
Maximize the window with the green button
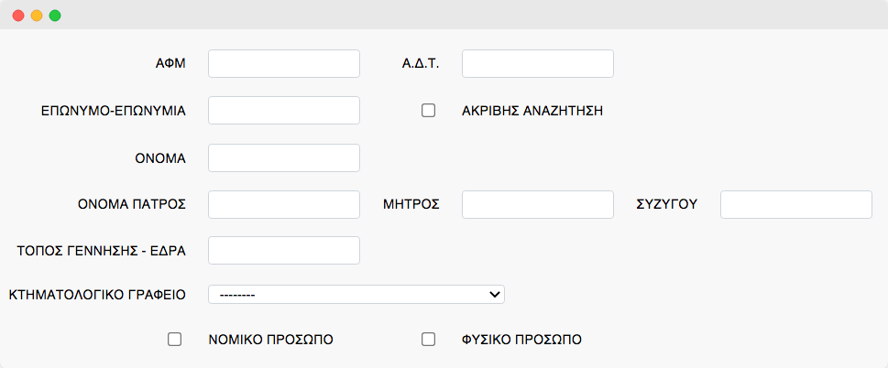55,16
